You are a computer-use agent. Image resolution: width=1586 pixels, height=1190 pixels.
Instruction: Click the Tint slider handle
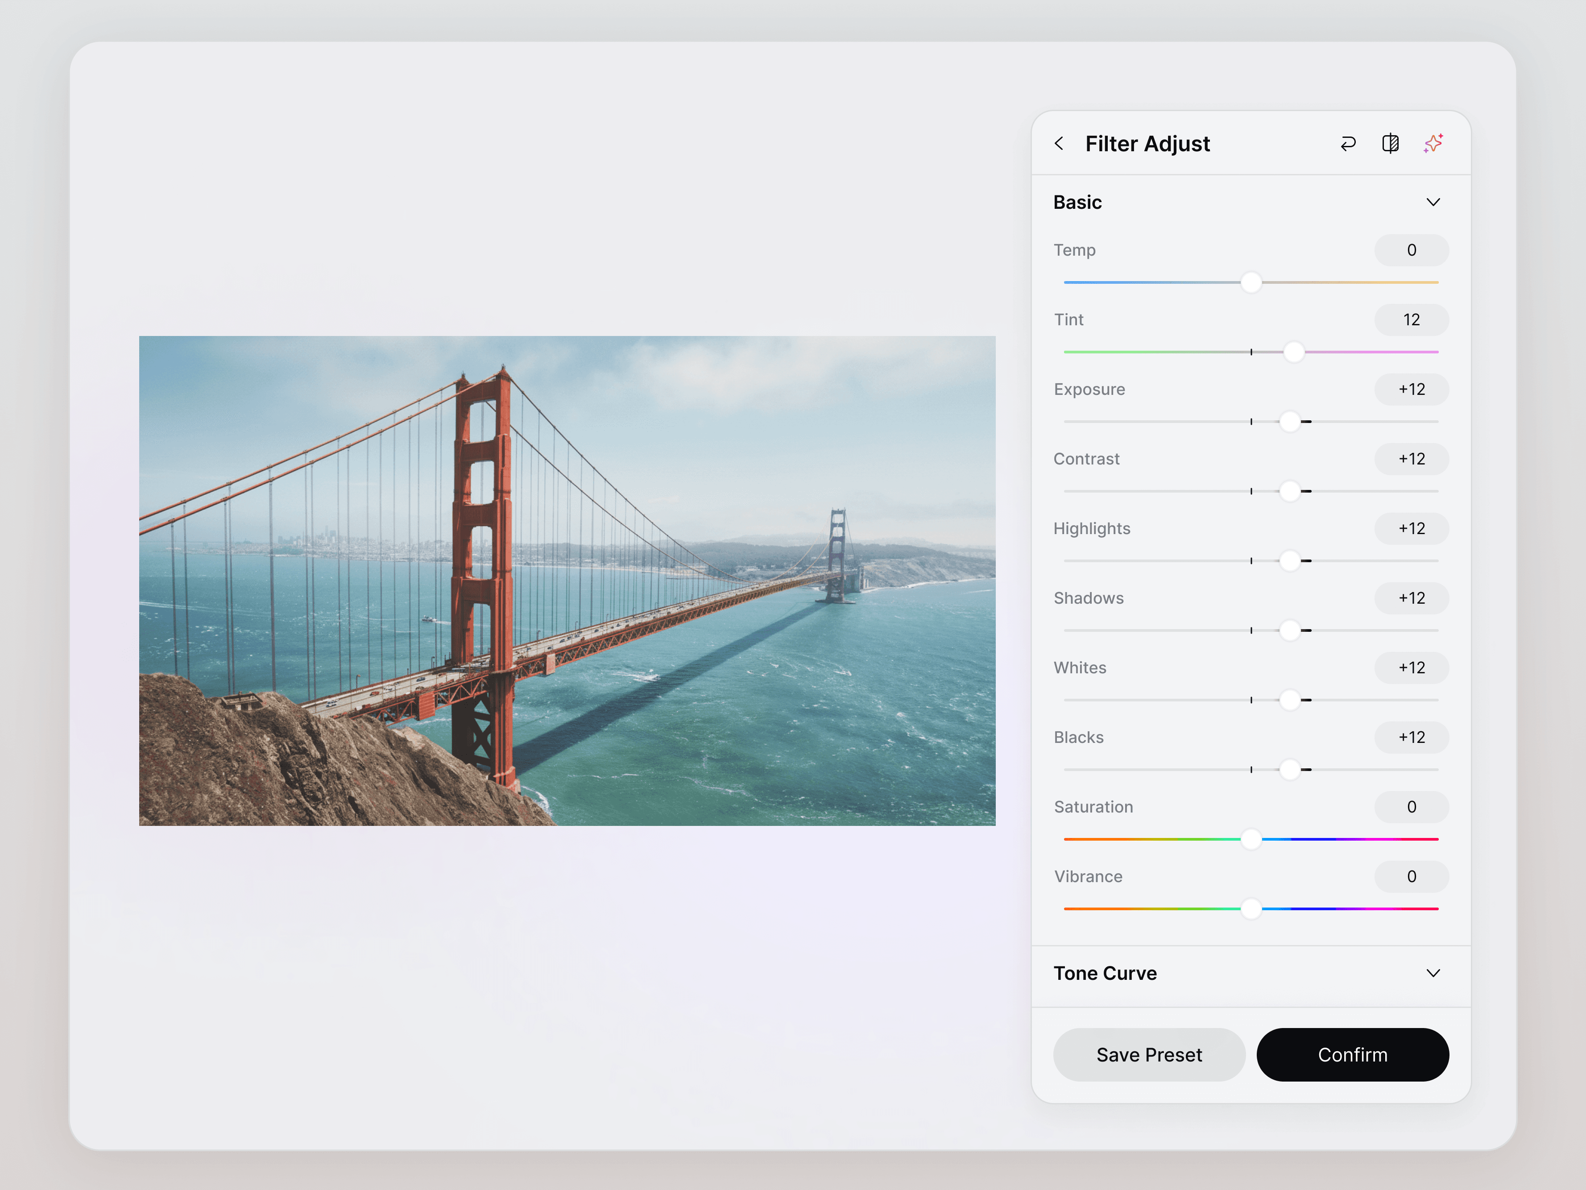click(x=1293, y=352)
